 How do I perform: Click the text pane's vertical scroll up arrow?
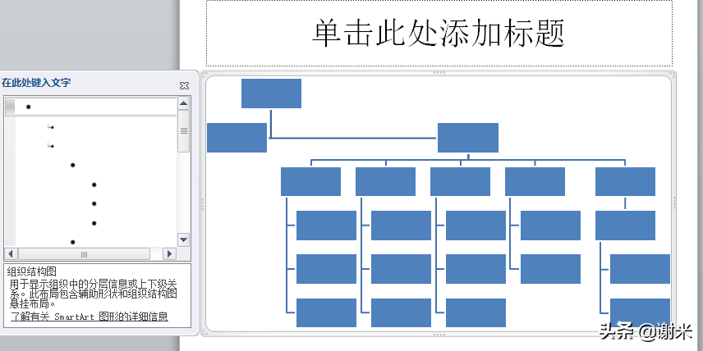pyautogui.click(x=183, y=103)
